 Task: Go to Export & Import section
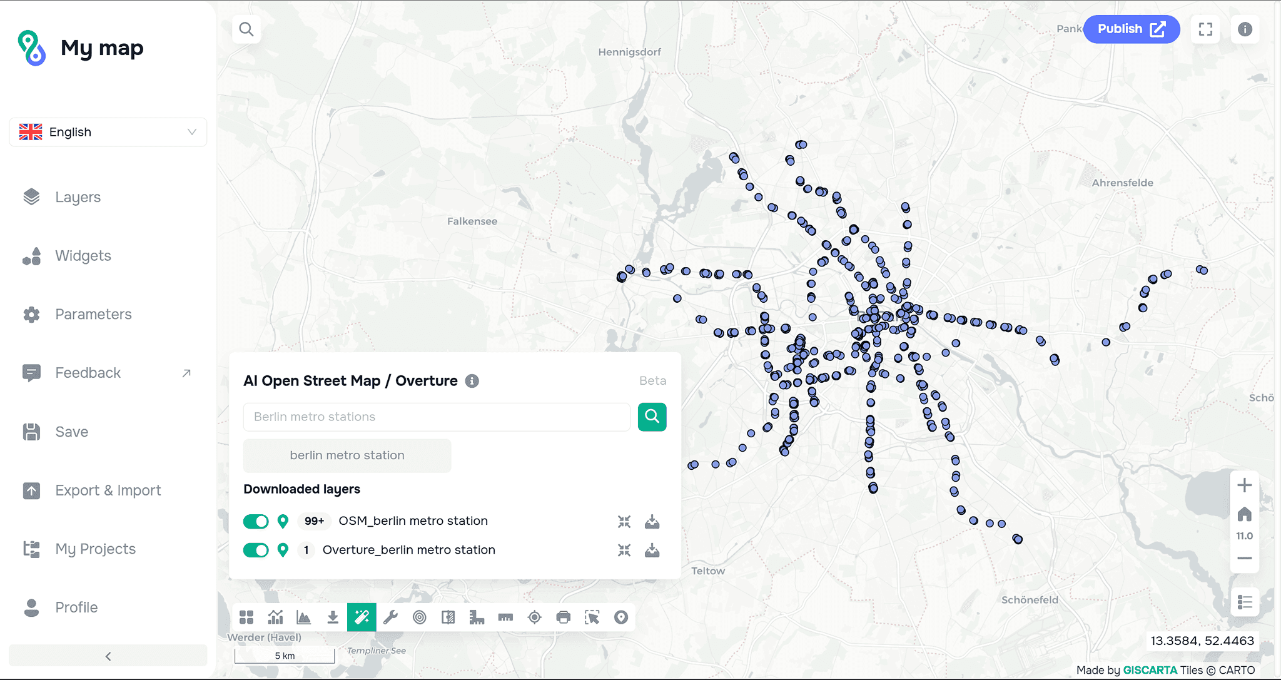[x=108, y=490]
